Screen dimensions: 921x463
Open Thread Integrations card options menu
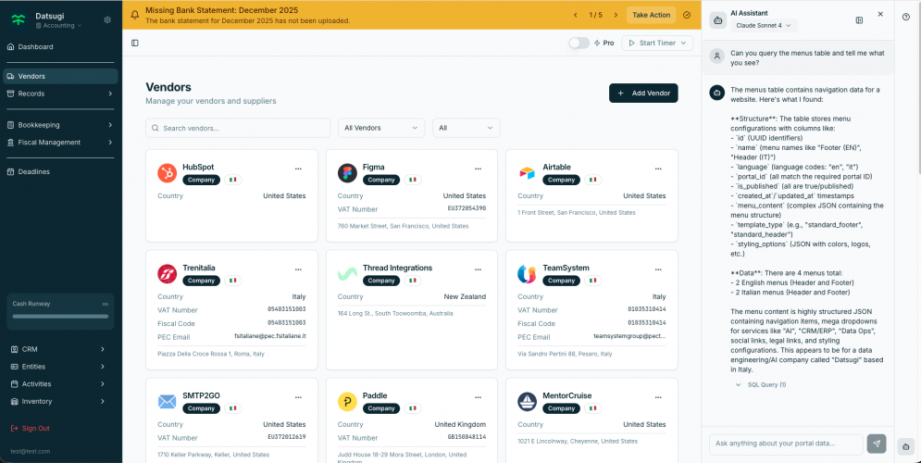[479, 269]
